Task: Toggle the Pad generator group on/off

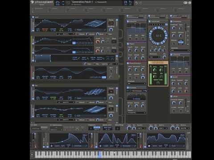Action: [x=33, y=85]
